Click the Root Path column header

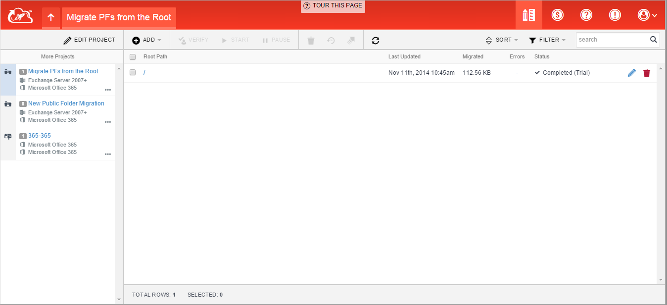[x=155, y=57]
